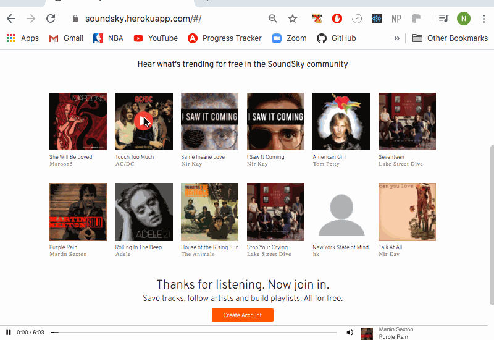Open the zoom magnifier in address bar
This screenshot has width=494, height=340.
(x=273, y=19)
